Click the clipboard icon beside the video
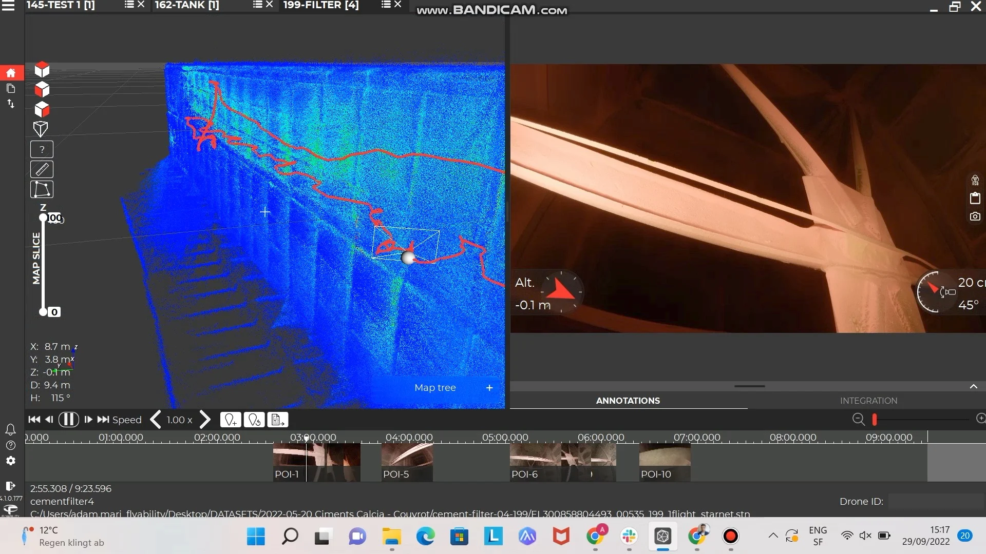The height and width of the screenshot is (554, 986). click(975, 198)
